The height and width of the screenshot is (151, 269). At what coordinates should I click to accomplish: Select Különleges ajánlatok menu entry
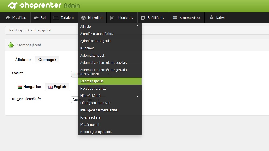click(x=110, y=132)
